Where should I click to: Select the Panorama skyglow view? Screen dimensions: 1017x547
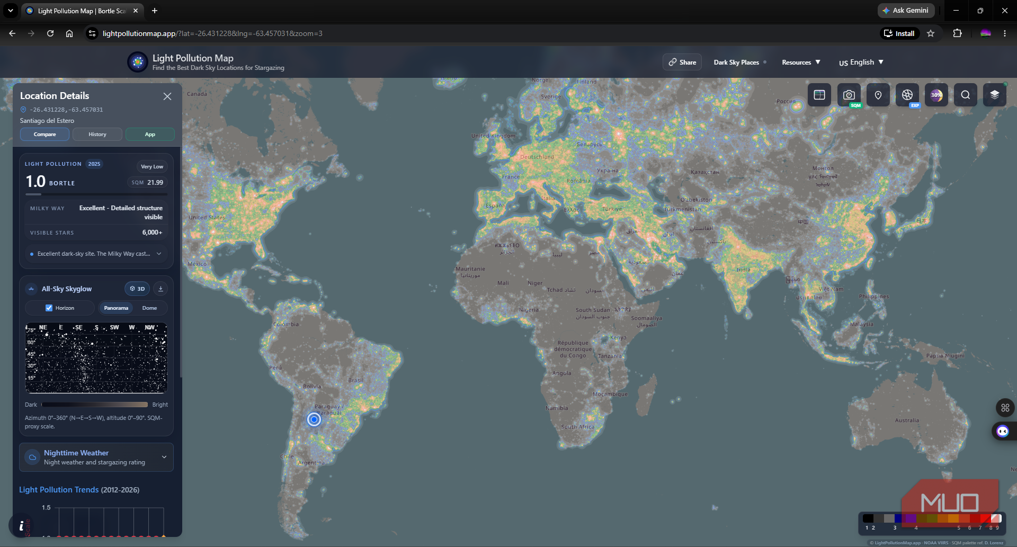coord(116,308)
